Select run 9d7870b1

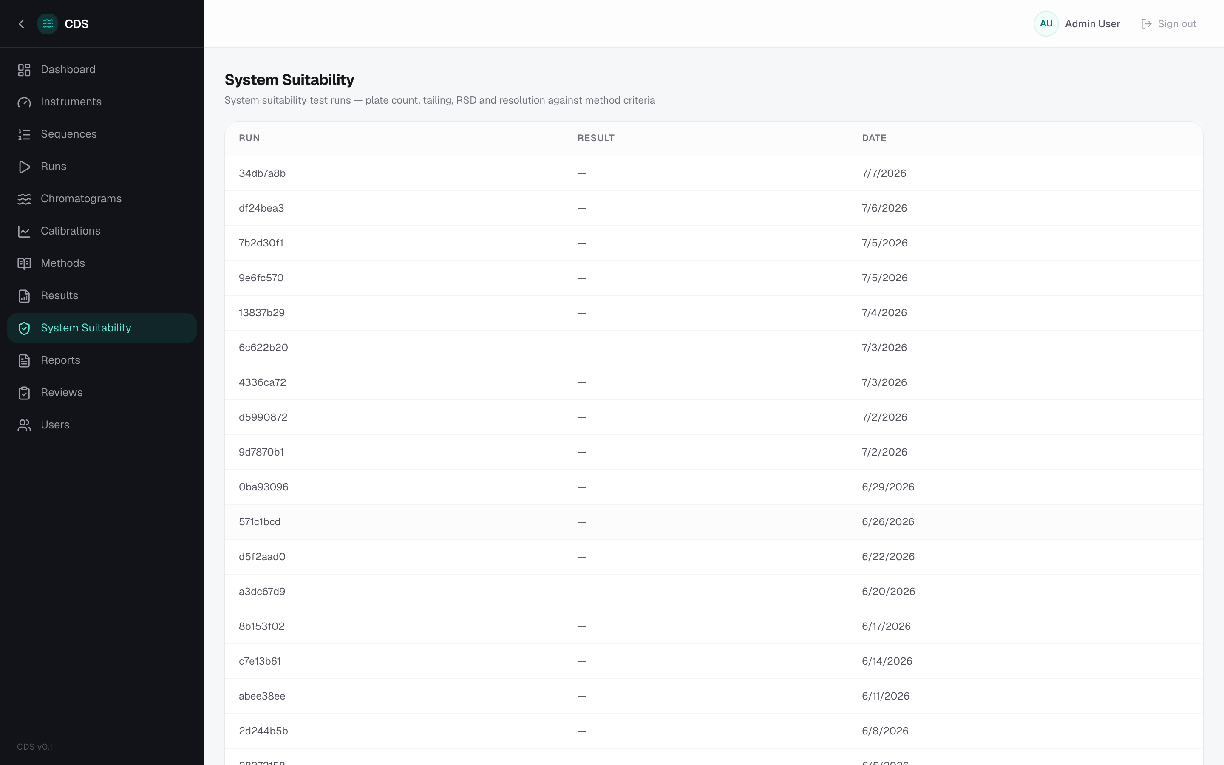tap(714, 453)
